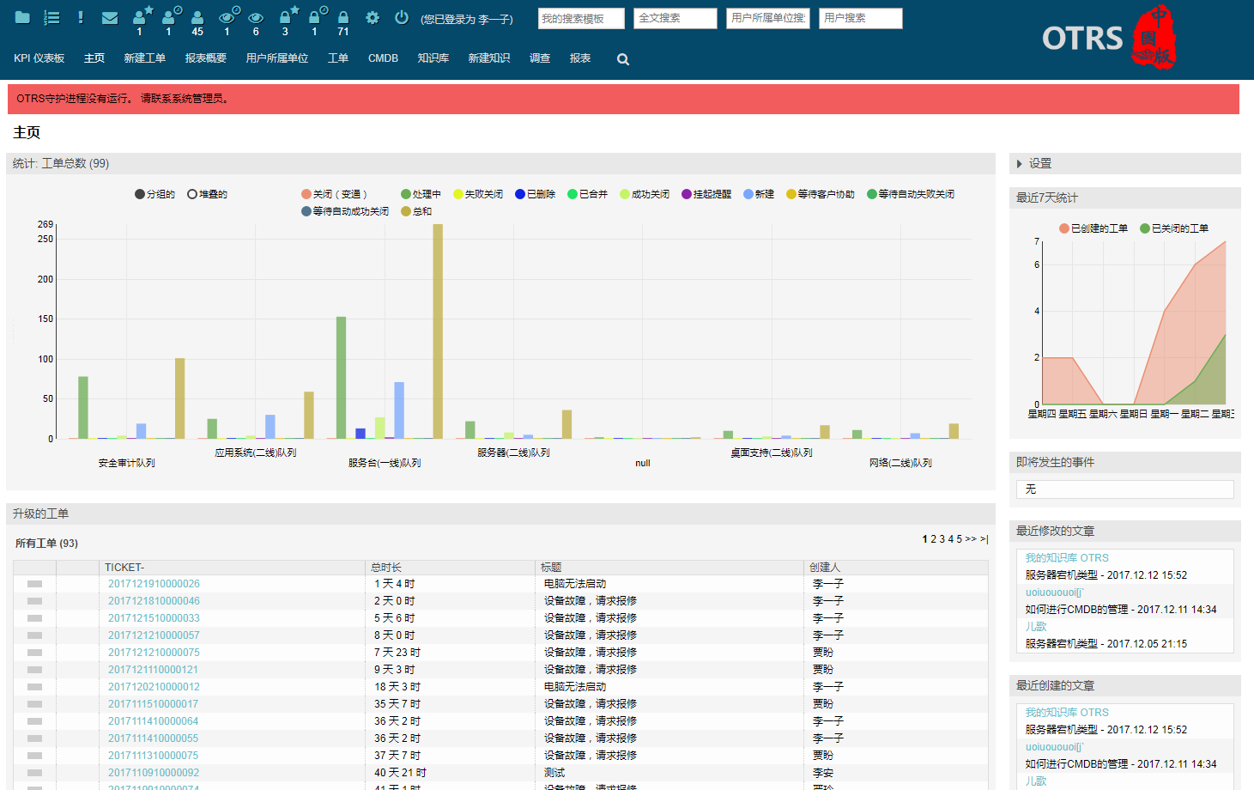Click the power logout icon
Viewport: 1254px width, 790px height.
click(x=401, y=17)
